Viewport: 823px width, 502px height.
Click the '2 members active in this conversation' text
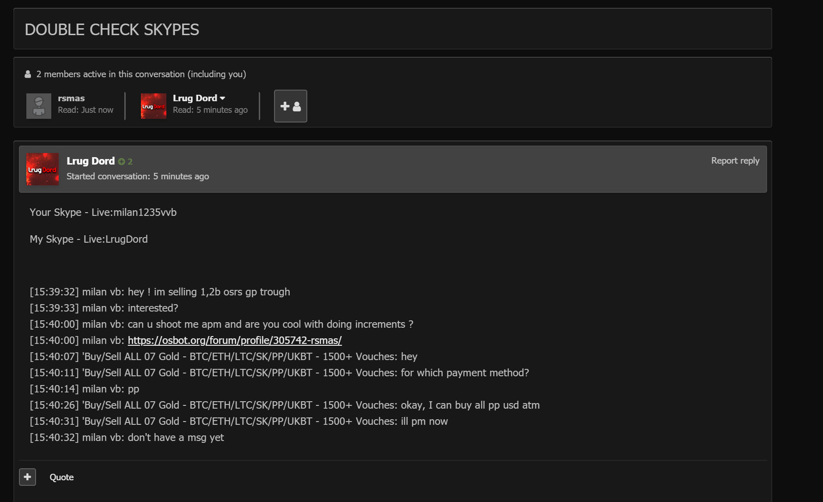[x=141, y=74]
